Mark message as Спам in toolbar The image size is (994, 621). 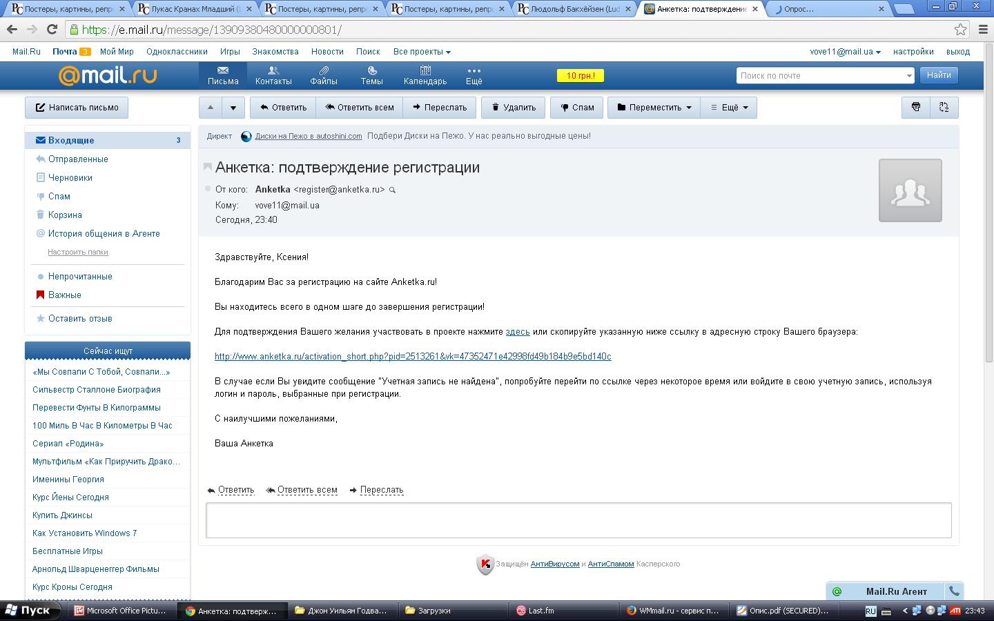click(577, 107)
